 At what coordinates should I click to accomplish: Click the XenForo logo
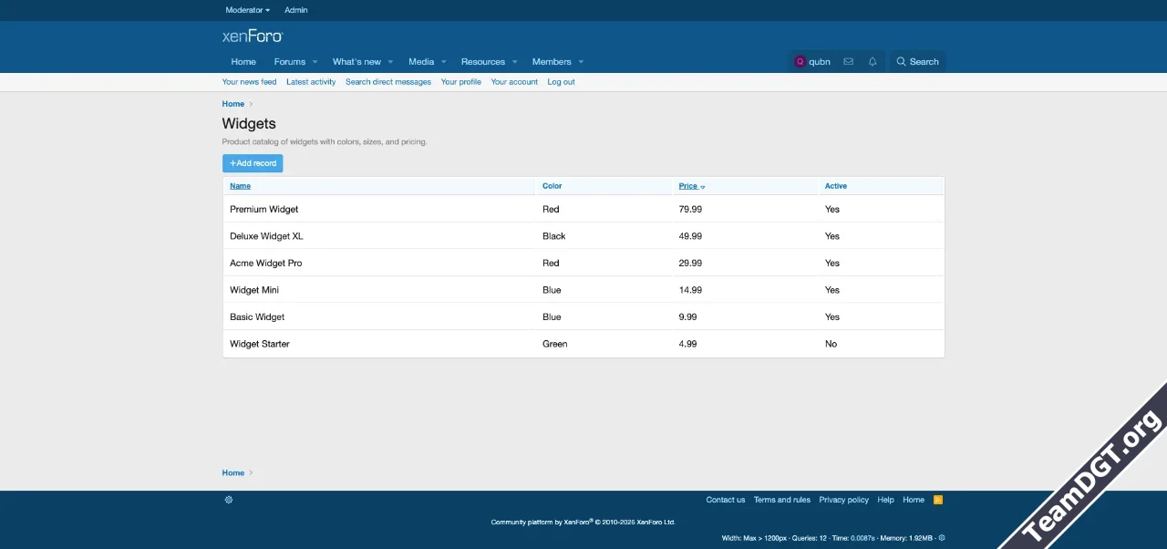pos(253,36)
